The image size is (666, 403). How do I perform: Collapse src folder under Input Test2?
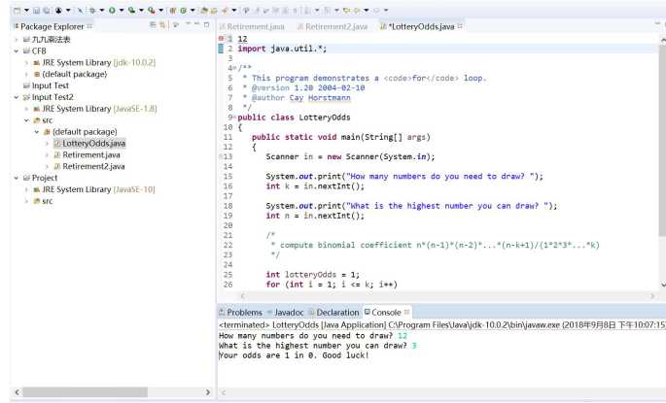(x=26, y=120)
